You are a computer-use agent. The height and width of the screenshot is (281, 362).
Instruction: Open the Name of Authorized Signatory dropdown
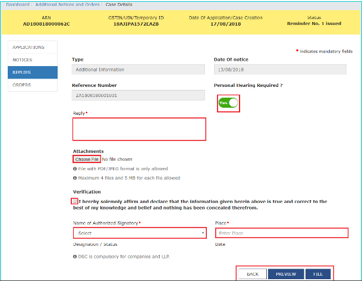tap(139, 233)
